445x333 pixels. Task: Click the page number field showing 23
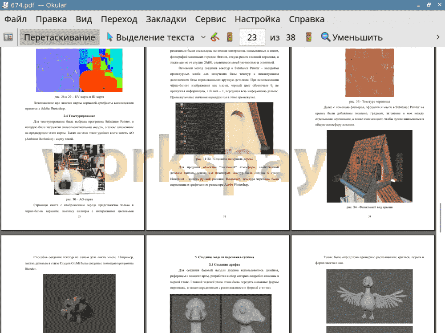pos(252,37)
